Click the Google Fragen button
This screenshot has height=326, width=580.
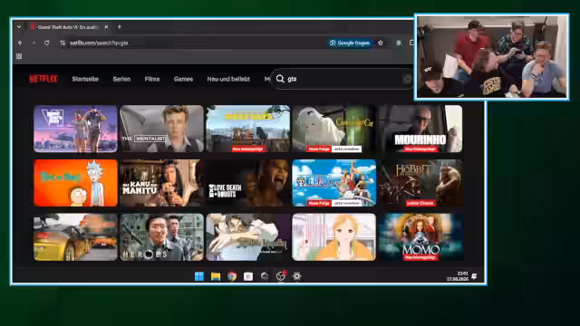[350, 43]
